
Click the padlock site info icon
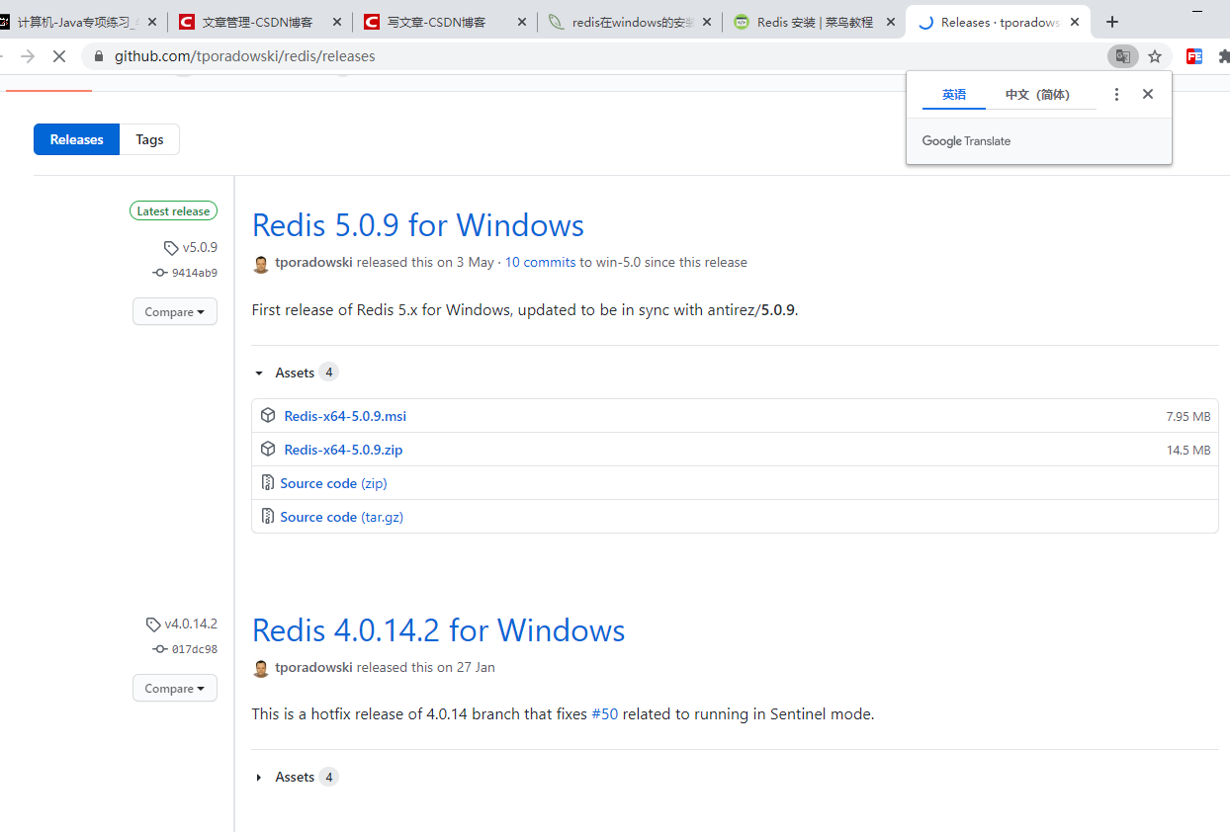(x=98, y=56)
